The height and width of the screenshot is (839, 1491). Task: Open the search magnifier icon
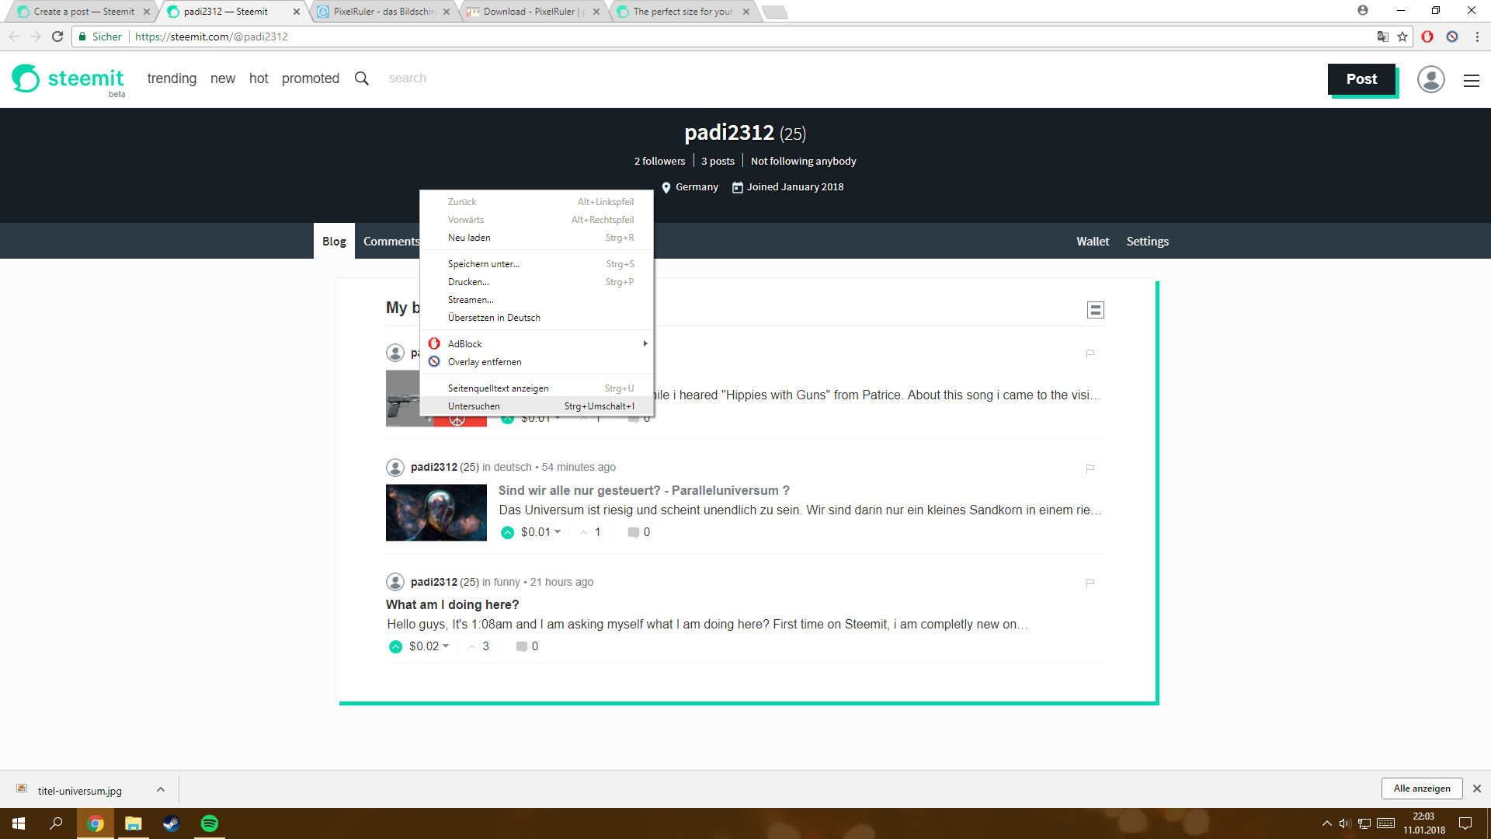click(361, 78)
